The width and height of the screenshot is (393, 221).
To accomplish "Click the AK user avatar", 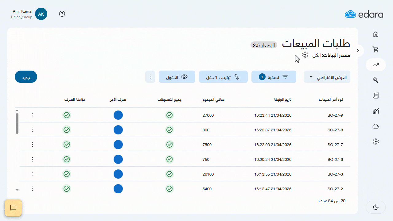I will pos(41,14).
